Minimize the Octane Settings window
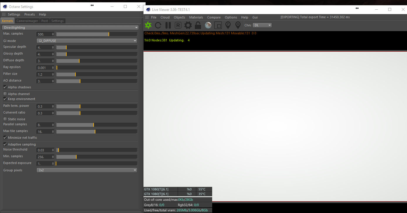The height and width of the screenshot is (213, 407). tap(112, 6)
